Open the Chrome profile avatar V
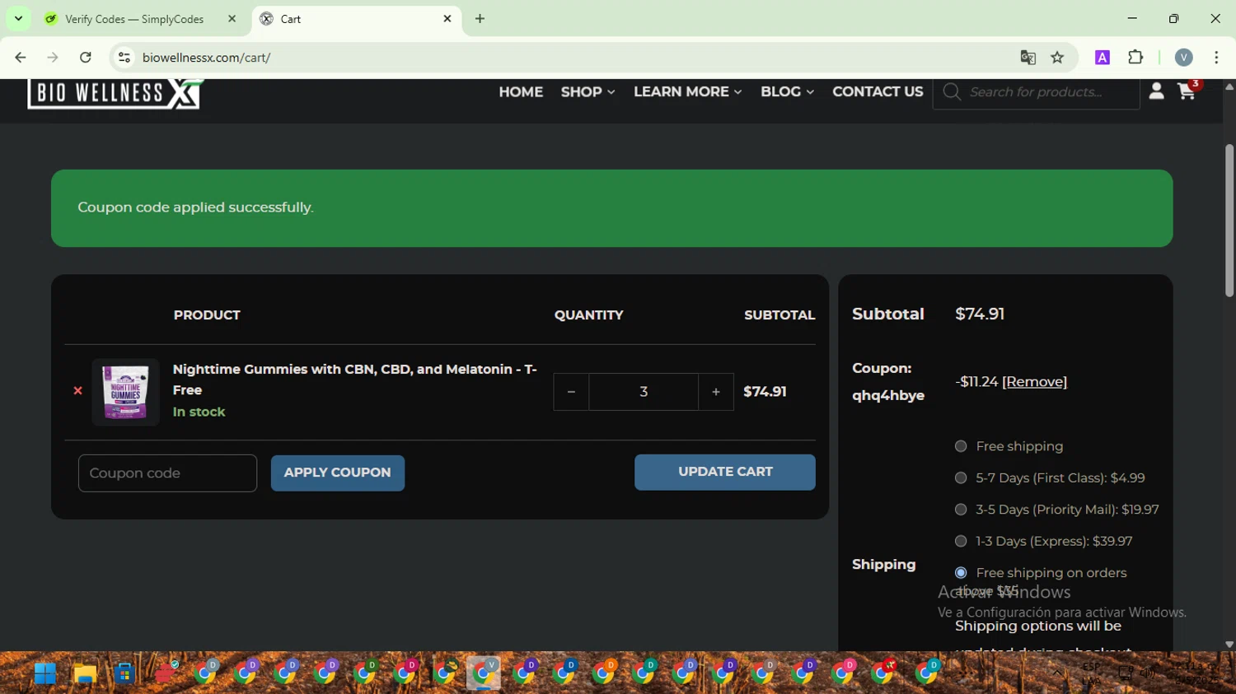 tap(1183, 58)
